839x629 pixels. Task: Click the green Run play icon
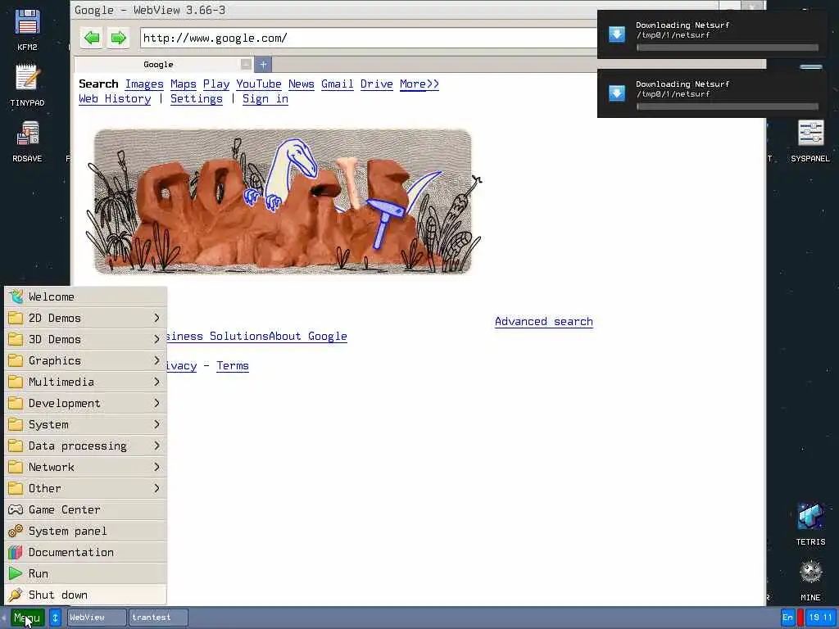[16, 573]
